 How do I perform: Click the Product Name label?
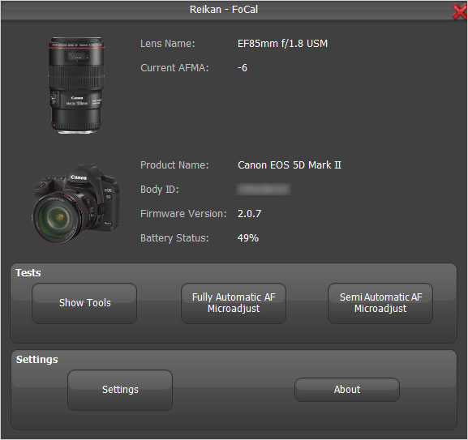(x=174, y=165)
